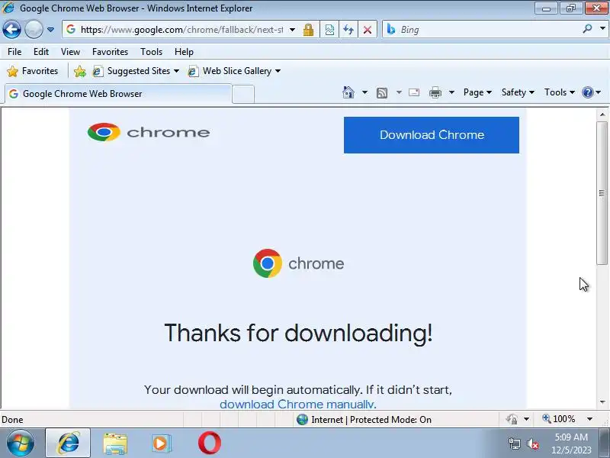
Task: Open the Page command menu
Action: coord(477,92)
